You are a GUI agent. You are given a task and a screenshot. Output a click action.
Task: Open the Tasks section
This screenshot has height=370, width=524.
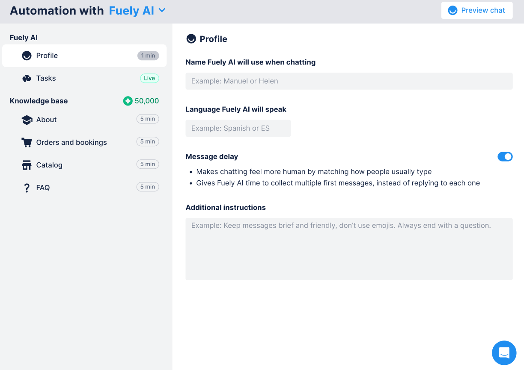[46, 78]
